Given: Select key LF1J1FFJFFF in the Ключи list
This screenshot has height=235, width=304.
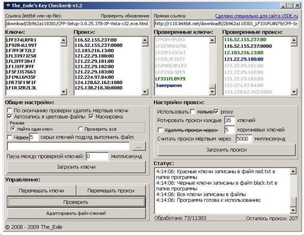Looking at the screenshot, I should click(20, 67).
